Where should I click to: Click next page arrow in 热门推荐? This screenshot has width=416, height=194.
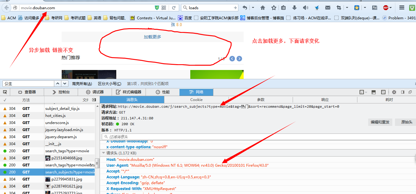click(239, 59)
